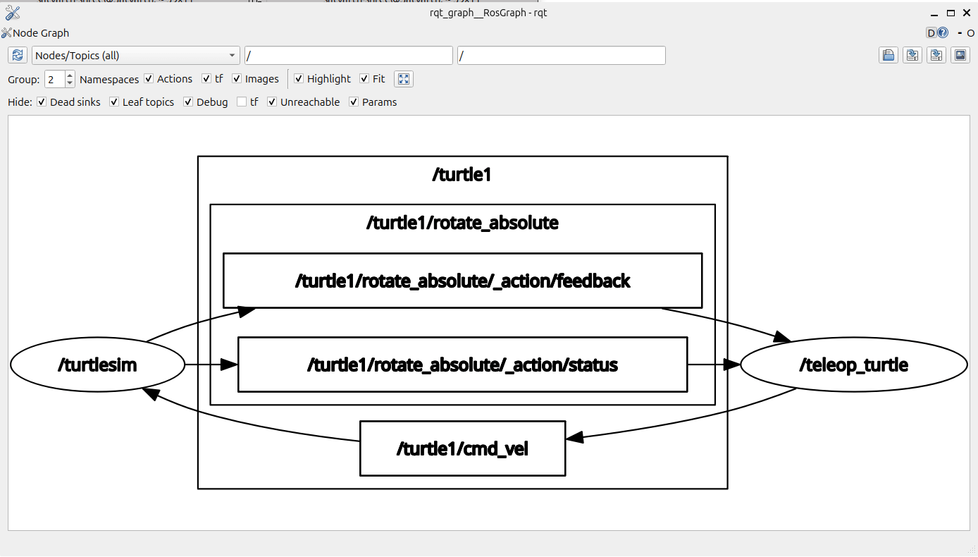Click the /turtle1 namespace label
978x557 pixels.
[462, 175]
